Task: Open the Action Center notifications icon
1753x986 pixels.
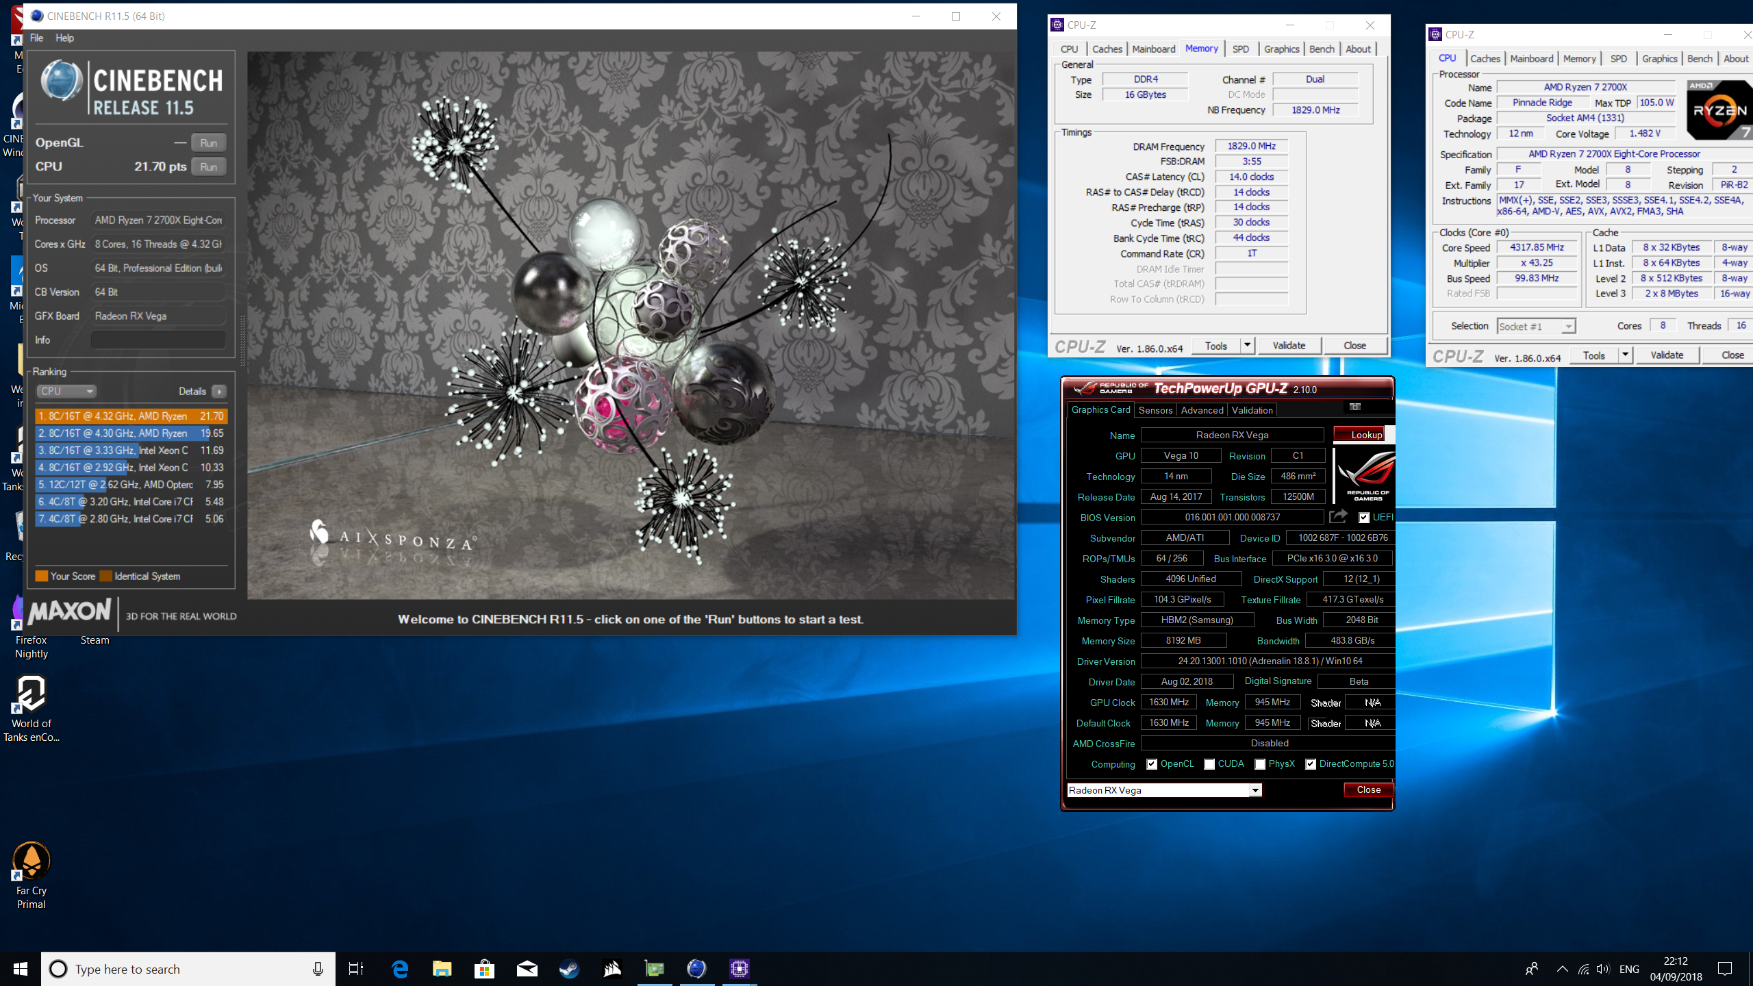Action: click(x=1725, y=969)
